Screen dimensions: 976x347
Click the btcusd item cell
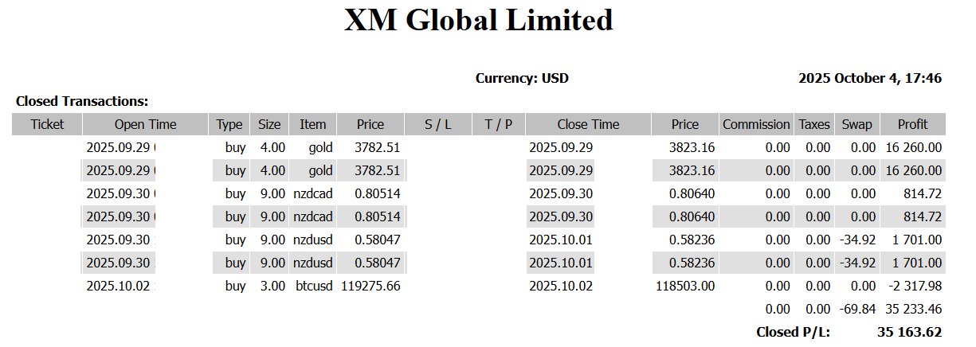(x=312, y=286)
